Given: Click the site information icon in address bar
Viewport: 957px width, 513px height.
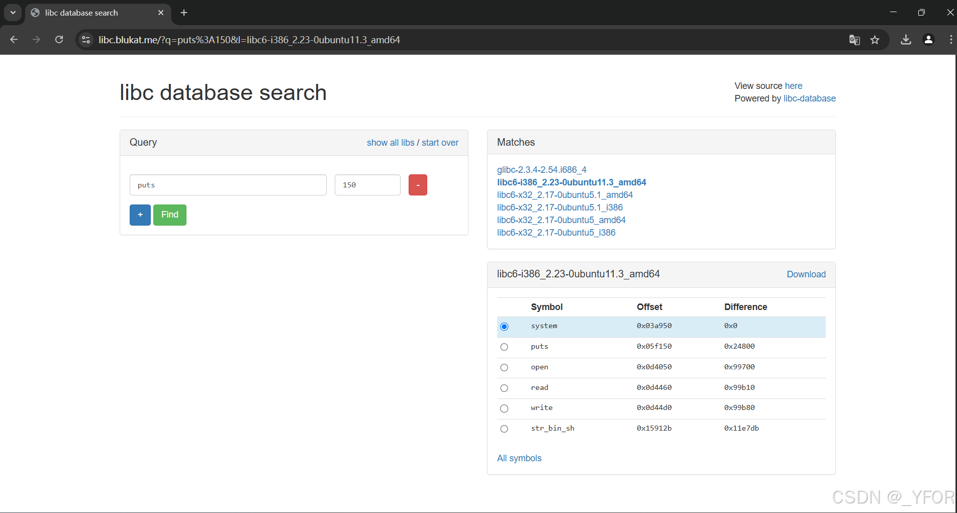Looking at the screenshot, I should click(85, 40).
